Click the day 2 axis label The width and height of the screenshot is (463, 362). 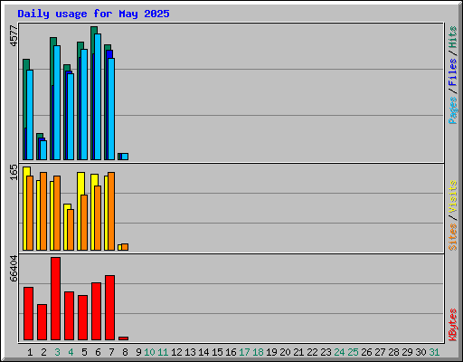(43, 352)
